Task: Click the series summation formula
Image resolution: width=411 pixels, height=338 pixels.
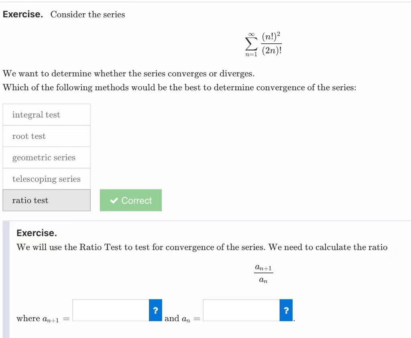Action: [x=264, y=44]
